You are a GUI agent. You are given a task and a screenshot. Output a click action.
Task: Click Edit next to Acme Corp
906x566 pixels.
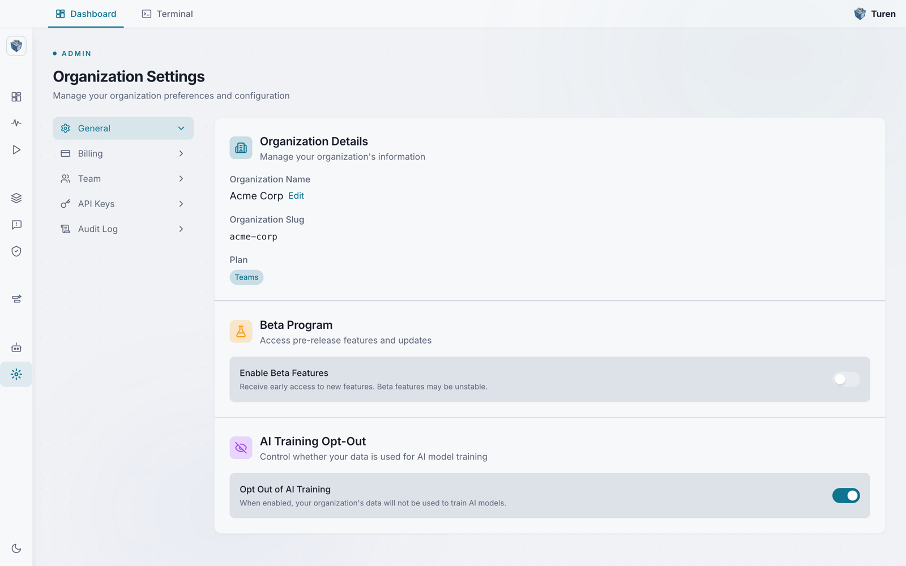[296, 196]
